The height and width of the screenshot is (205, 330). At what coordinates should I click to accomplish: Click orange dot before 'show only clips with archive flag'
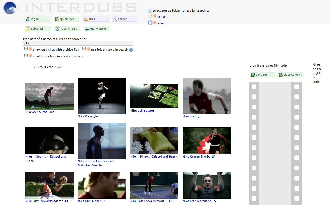coord(30,49)
